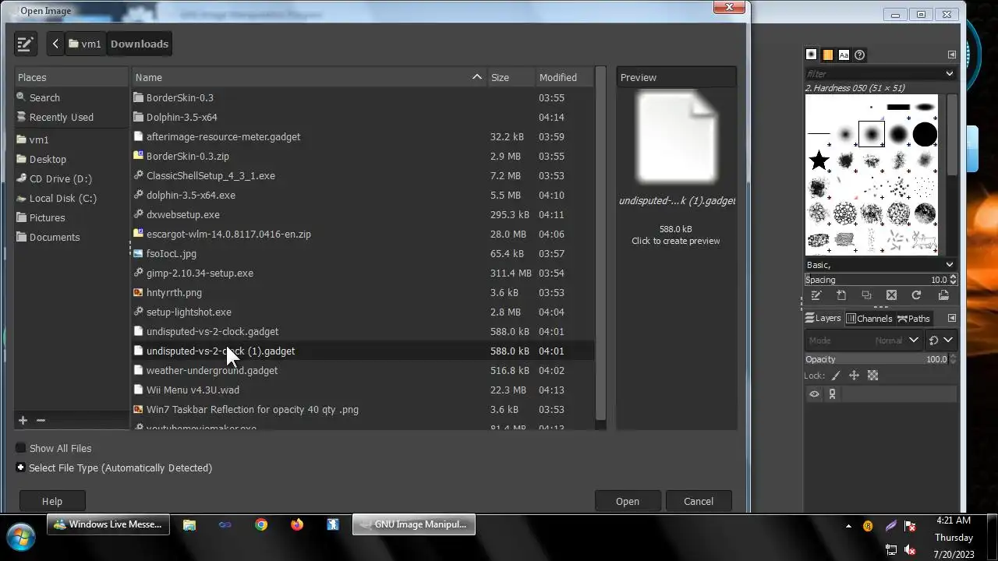Click the Windows Start orb
The image size is (998, 561).
click(21, 538)
